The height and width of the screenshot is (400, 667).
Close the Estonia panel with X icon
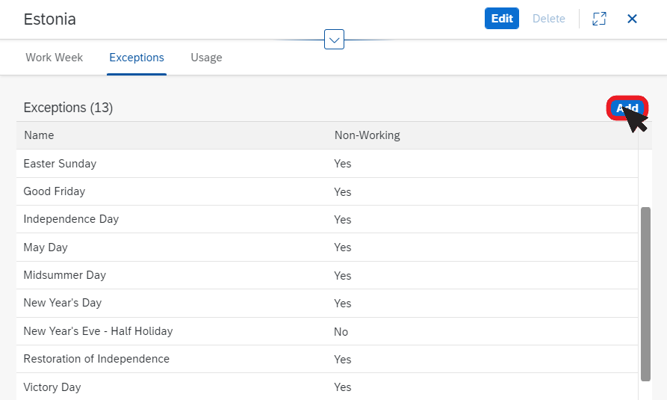tap(632, 19)
